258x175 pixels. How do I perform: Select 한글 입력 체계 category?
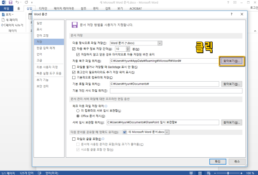[49, 48]
